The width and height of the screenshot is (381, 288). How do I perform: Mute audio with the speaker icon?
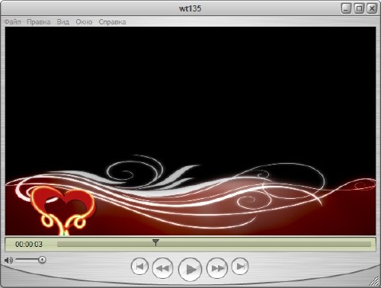click(8, 261)
